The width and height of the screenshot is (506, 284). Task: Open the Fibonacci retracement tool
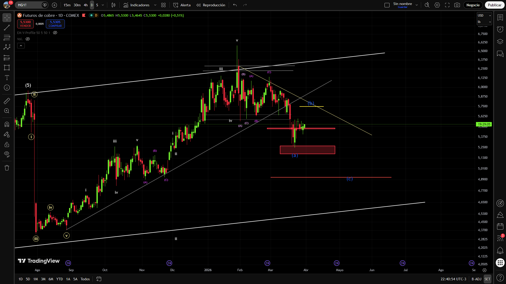[7, 38]
